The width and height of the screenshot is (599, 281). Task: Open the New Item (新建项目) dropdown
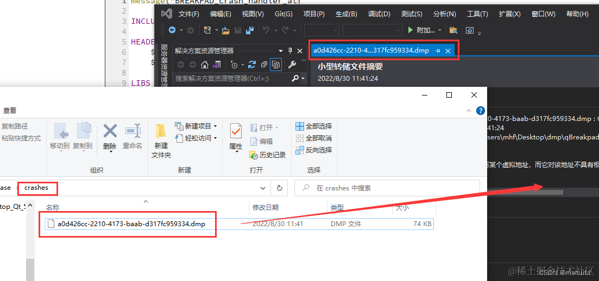coord(216,126)
